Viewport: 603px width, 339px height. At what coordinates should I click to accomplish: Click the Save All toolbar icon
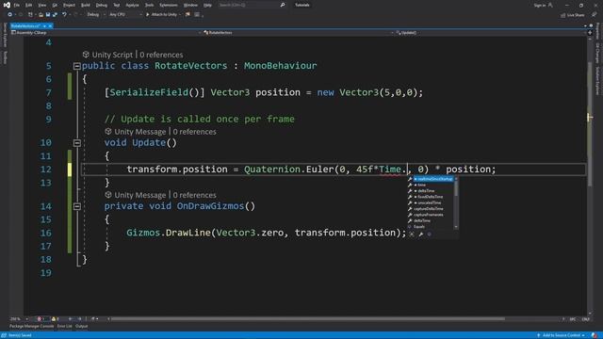pos(55,15)
